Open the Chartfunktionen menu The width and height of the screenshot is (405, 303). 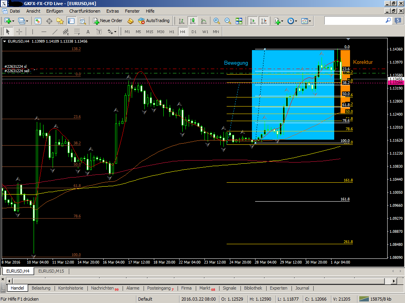(85, 11)
